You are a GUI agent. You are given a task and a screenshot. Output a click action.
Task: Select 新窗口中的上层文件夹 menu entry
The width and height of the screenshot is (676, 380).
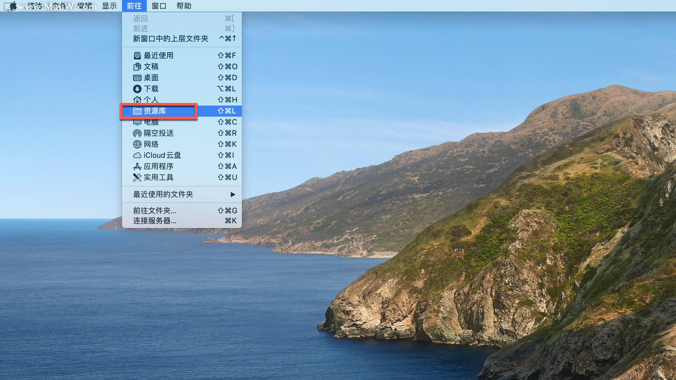[x=171, y=39]
